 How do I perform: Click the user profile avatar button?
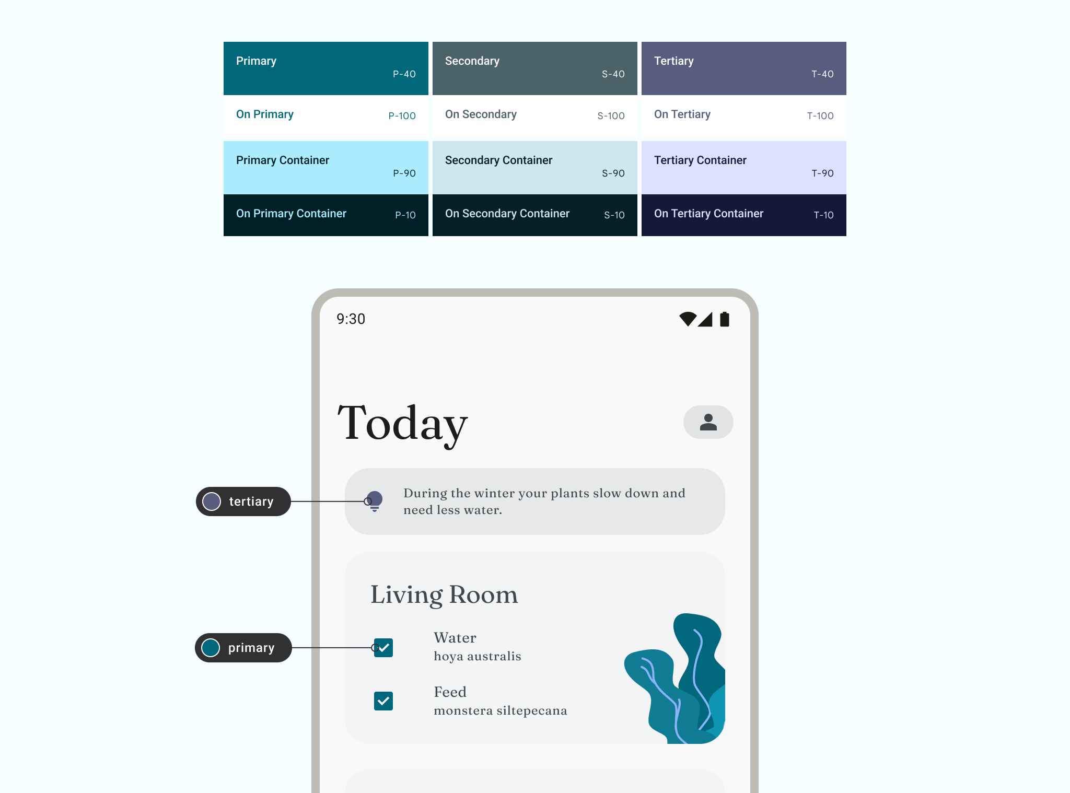(x=708, y=421)
